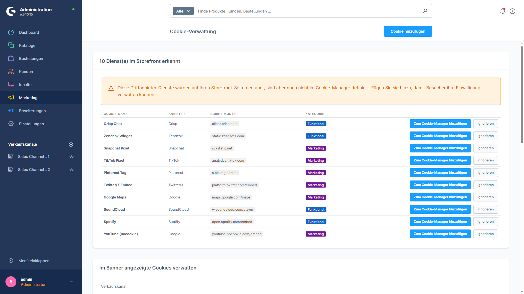Toggle visibility eye for Sales Channel #2
This screenshot has height=294, width=524.
72,170
